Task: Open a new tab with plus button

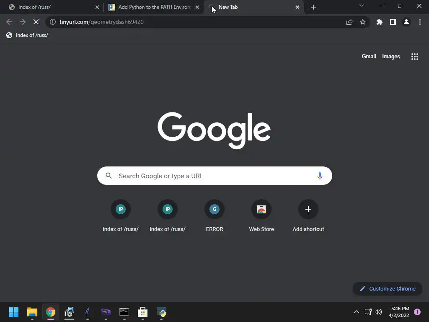Action: point(313,7)
